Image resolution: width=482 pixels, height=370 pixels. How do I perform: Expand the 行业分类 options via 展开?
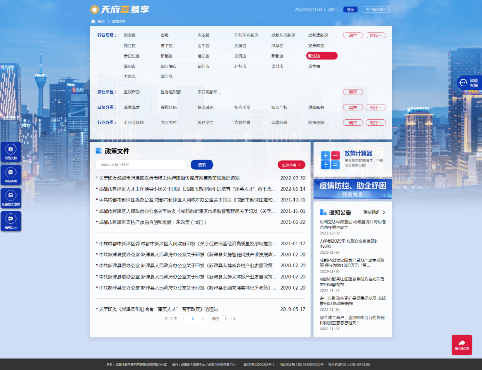[x=375, y=122]
